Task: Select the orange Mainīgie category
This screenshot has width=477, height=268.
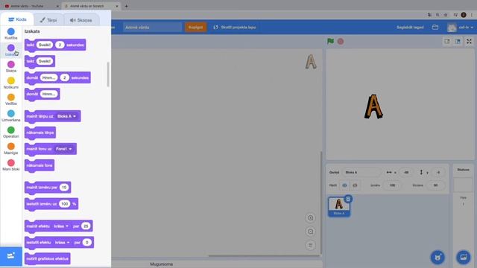Action: point(11,149)
